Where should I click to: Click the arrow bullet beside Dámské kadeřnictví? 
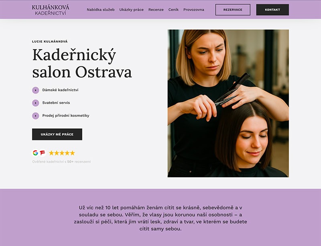(35, 90)
